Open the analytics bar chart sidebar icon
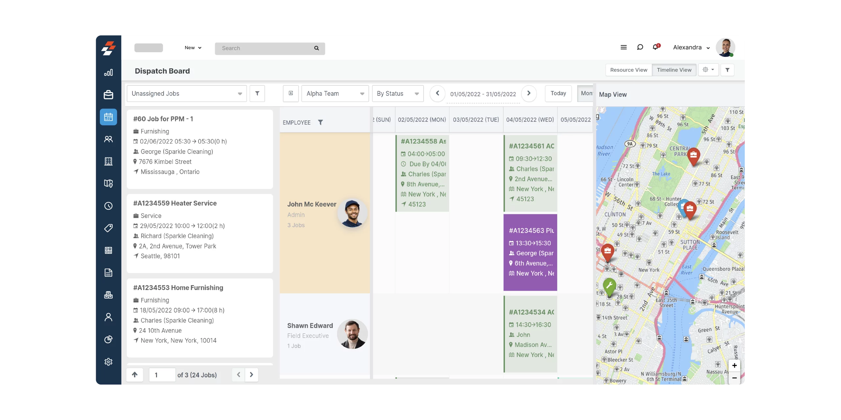 108,73
